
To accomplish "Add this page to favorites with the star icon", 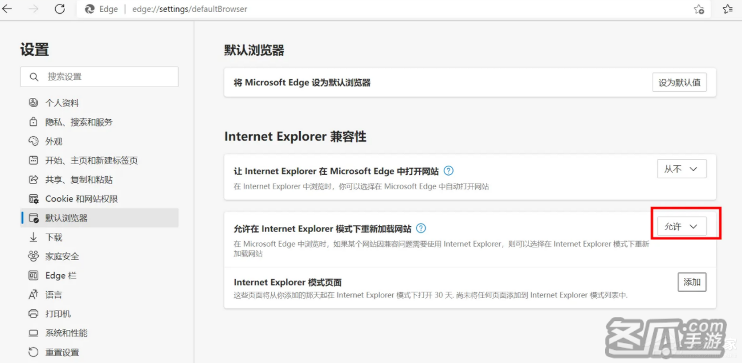I will 699,9.
